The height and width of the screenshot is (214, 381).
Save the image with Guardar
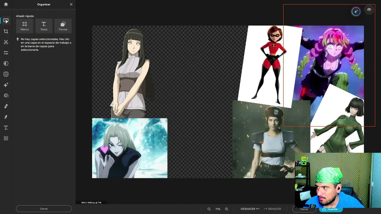coord(330,209)
